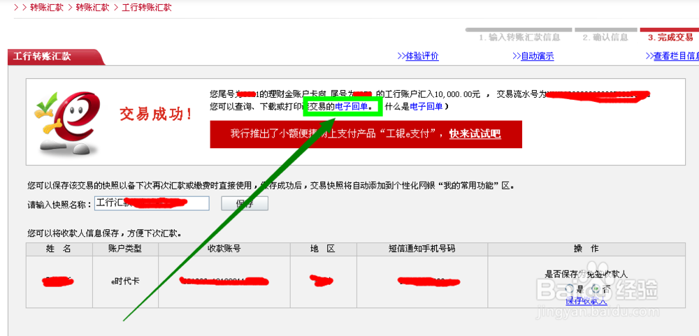This screenshot has height=336, width=699.
Task: Click the 保存收款人 link
Action: [586, 301]
